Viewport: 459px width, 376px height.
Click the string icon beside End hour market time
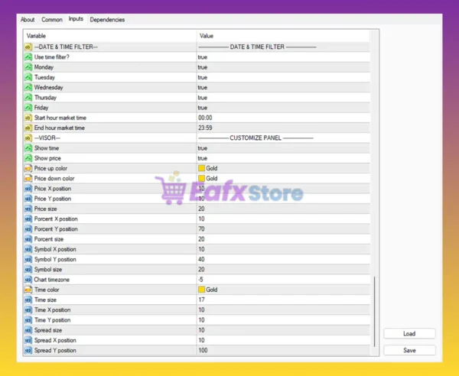click(28, 128)
